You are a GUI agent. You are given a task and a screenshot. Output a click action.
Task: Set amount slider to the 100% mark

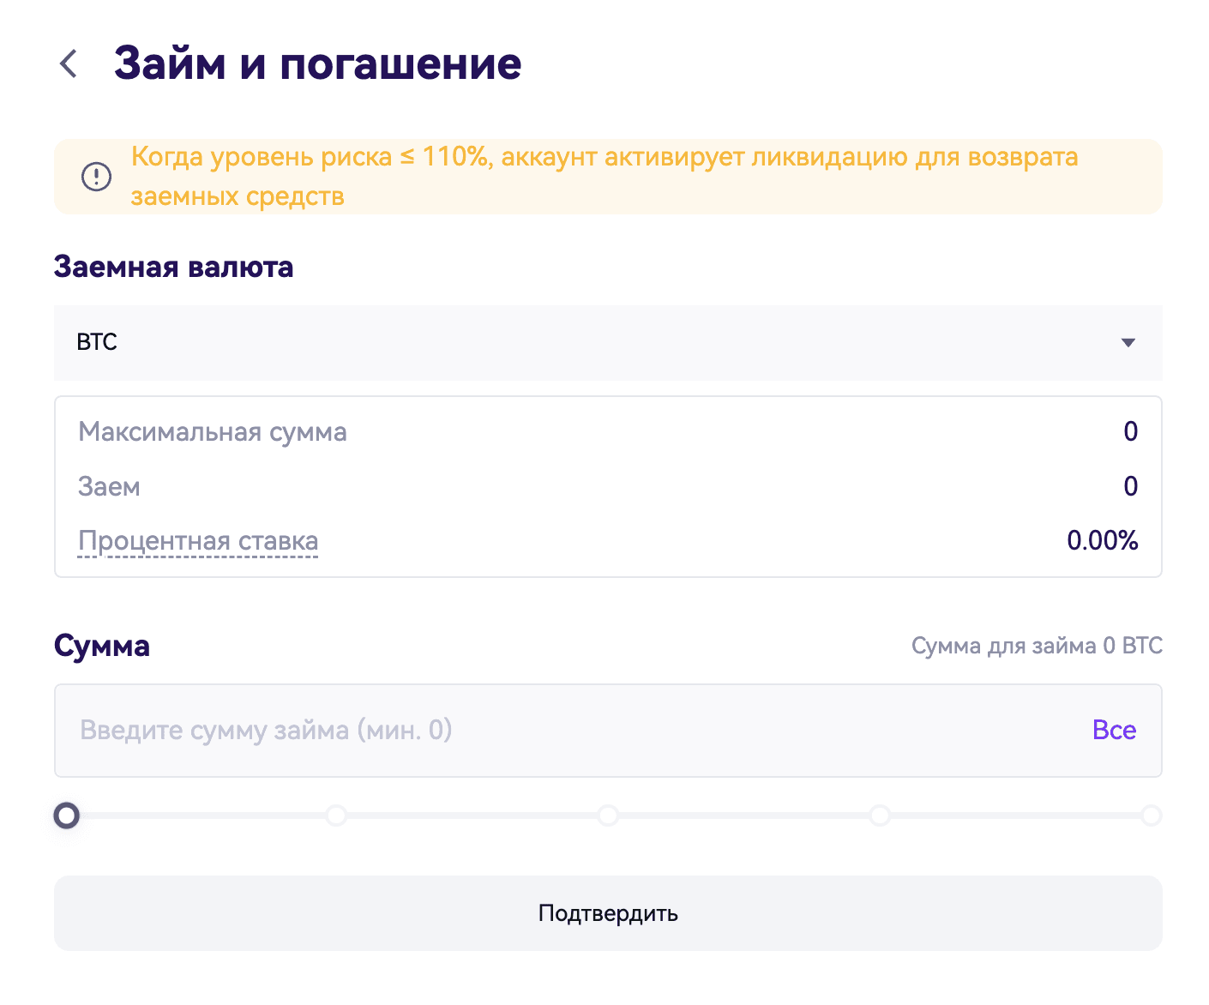coord(1151,815)
